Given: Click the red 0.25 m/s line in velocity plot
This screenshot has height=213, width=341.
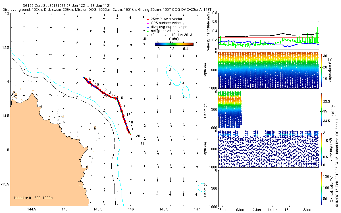Looking at the screenshot, I should pyautogui.click(x=269, y=37).
